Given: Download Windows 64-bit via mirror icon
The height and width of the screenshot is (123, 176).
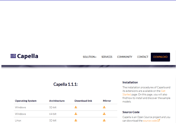Looking at the screenshot, I should (104, 114).
